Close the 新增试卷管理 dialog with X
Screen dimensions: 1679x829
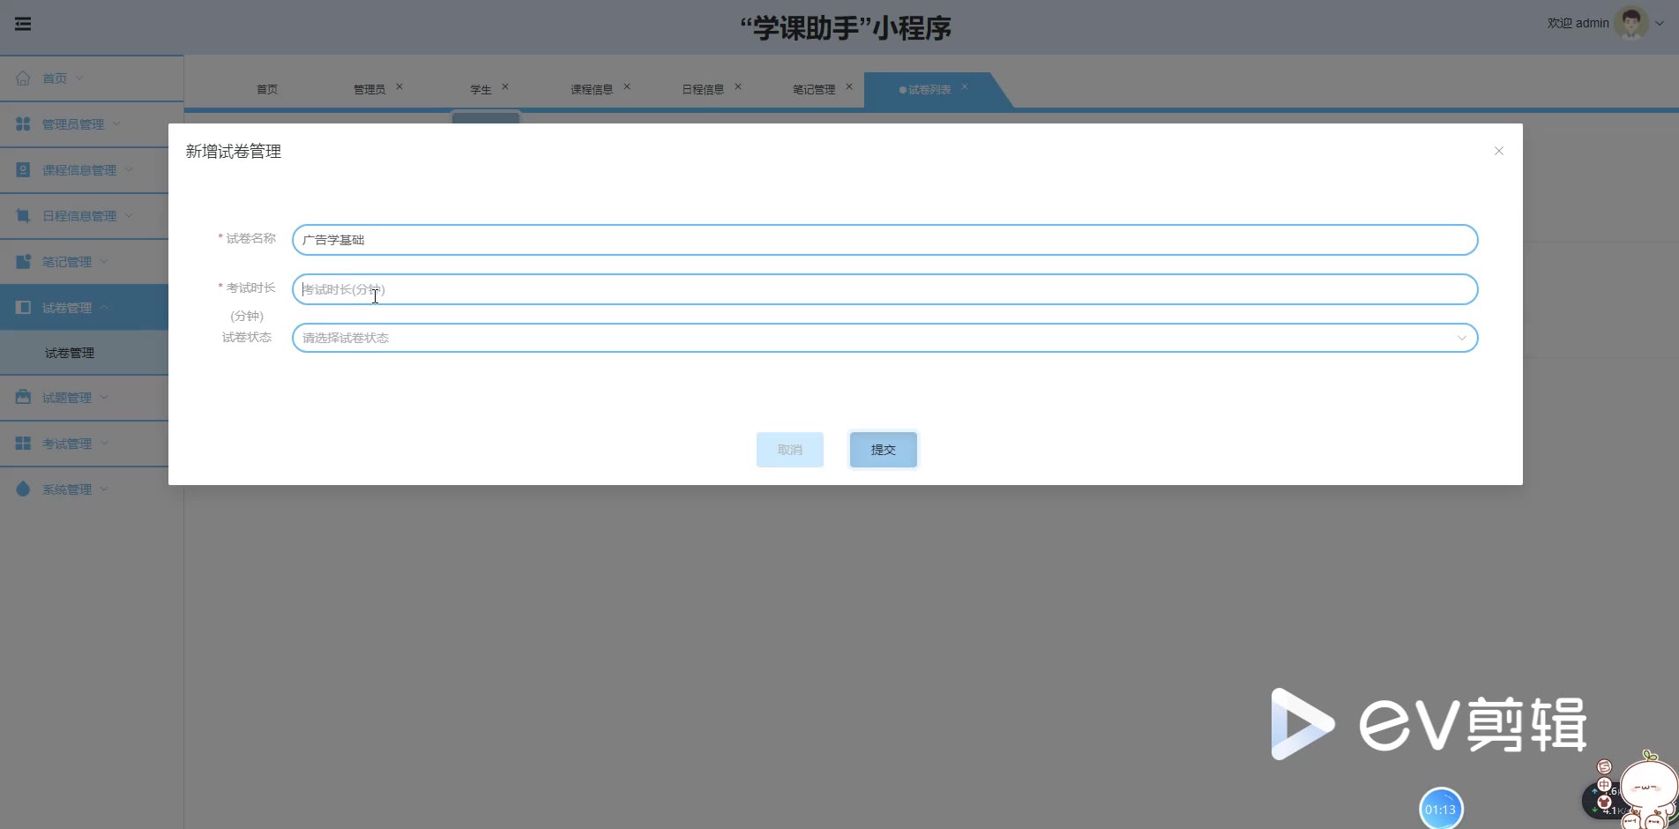(1498, 151)
